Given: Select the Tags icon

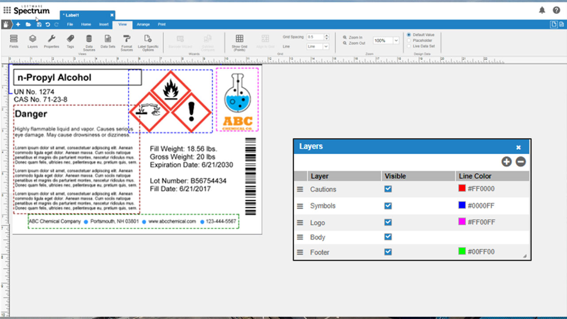Looking at the screenshot, I should pyautogui.click(x=70, y=41).
